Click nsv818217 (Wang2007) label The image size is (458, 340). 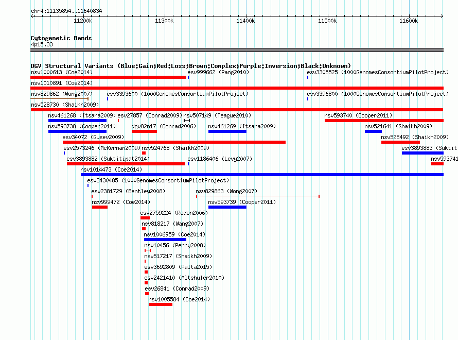(x=172, y=224)
